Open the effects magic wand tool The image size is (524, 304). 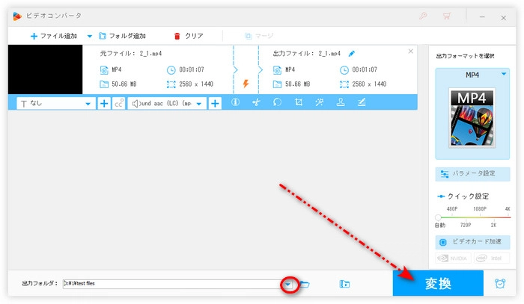click(x=320, y=104)
